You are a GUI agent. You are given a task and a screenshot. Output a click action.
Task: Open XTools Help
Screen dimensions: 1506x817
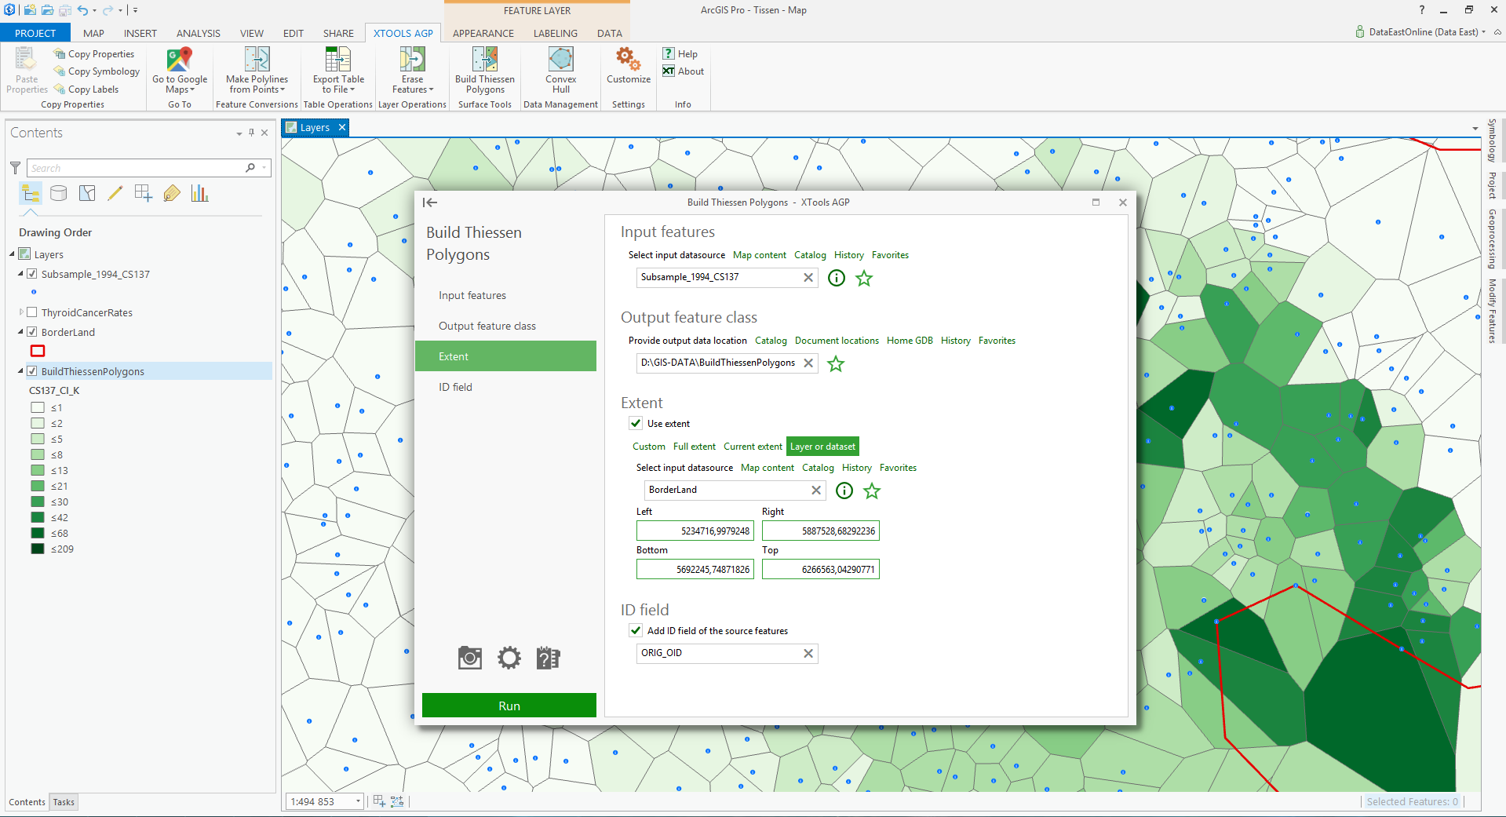pos(680,54)
